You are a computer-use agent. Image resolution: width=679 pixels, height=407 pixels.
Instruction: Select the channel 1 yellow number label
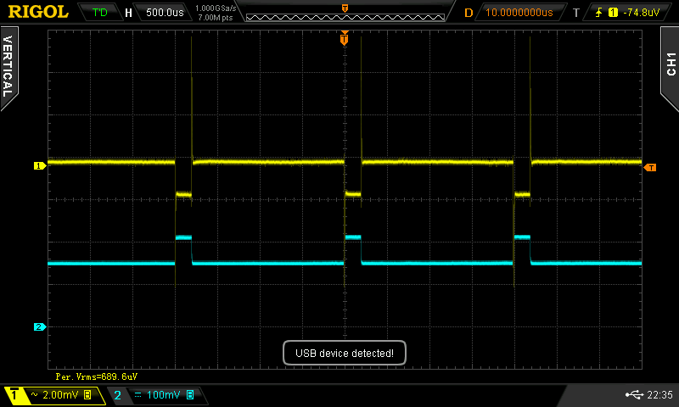14,394
